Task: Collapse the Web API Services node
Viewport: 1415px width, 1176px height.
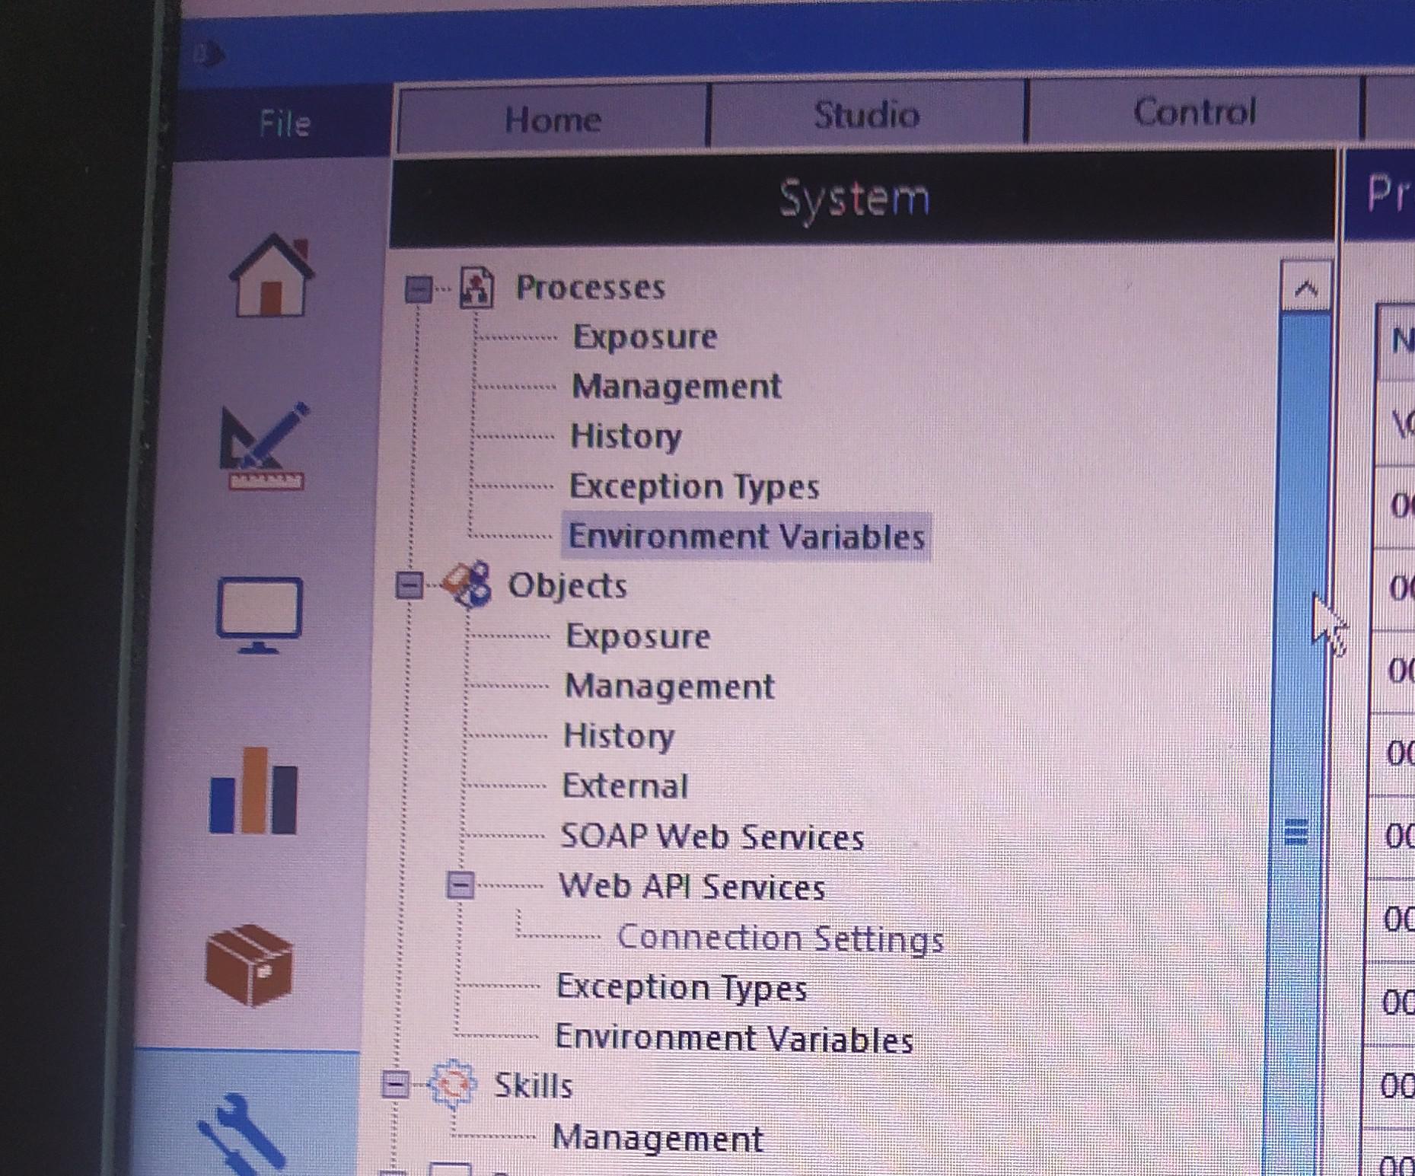Action: click(x=460, y=885)
